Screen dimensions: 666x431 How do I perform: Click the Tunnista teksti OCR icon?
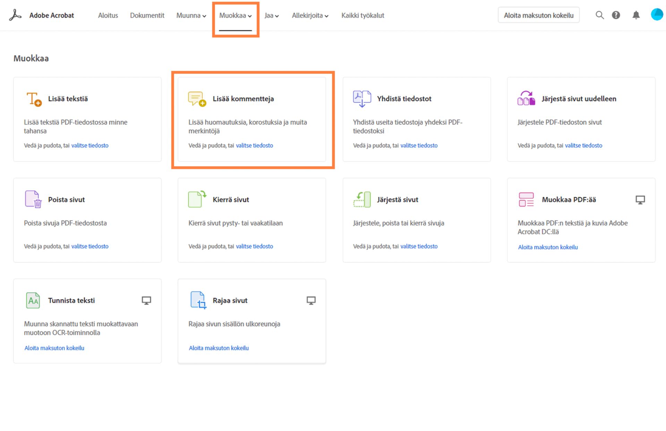33,300
